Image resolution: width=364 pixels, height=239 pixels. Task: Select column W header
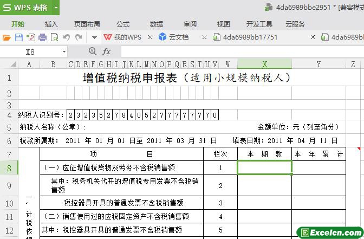coord(228,64)
